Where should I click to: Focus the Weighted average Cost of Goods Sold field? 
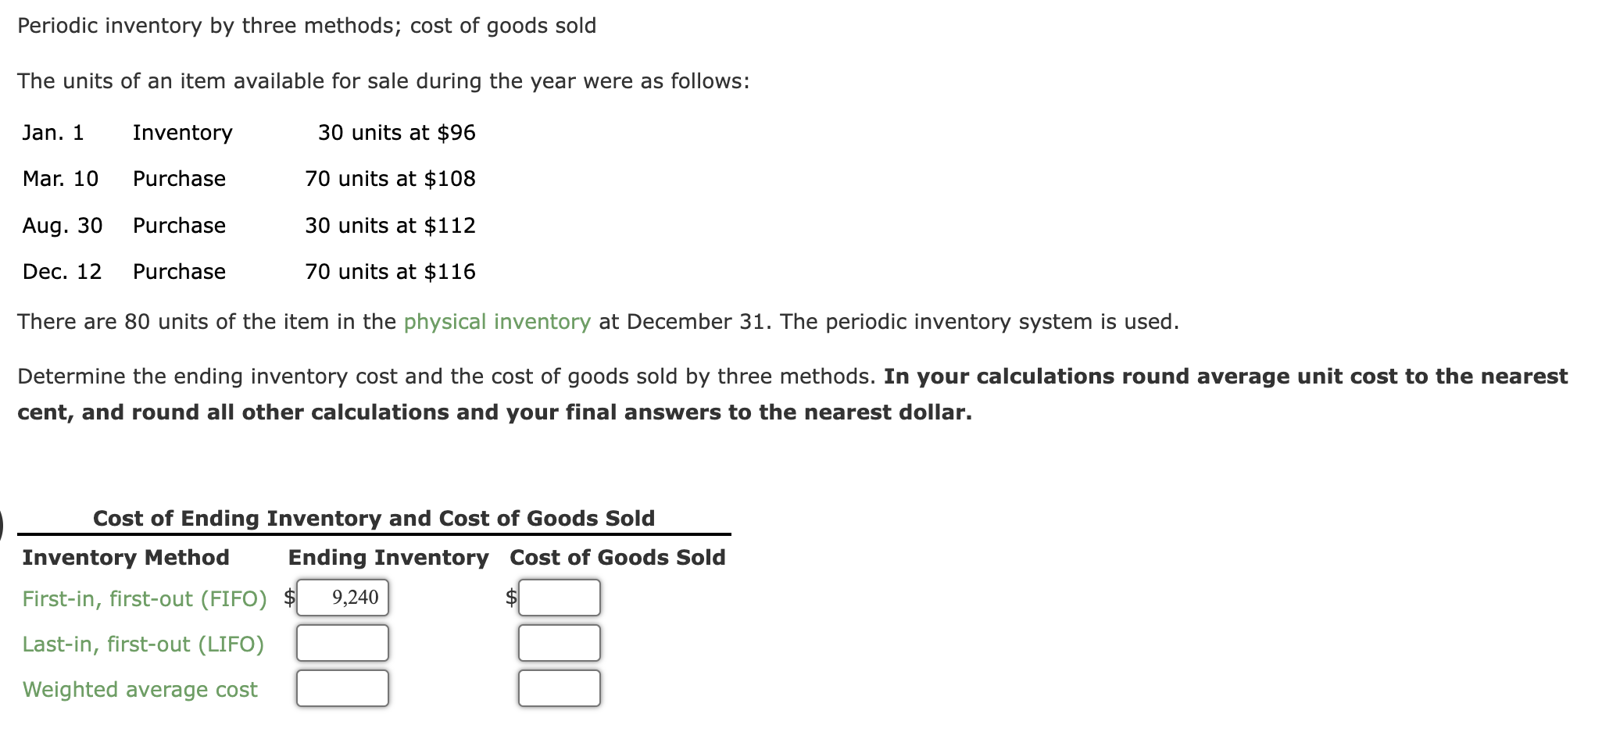coord(560,688)
